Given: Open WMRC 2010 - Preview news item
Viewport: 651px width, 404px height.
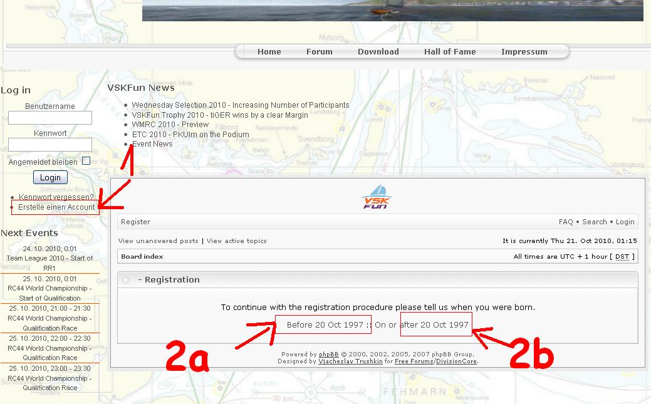Looking at the screenshot, I should (170, 125).
